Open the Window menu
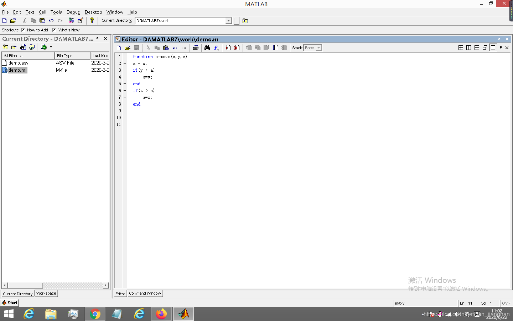 115,12
